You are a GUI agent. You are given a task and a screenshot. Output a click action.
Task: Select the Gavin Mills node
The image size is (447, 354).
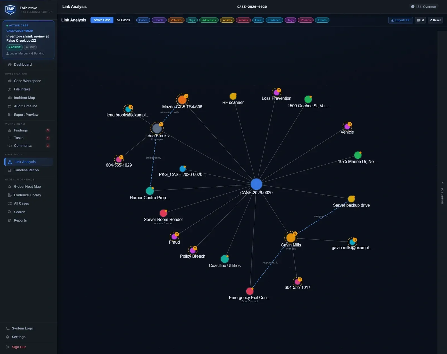(x=291, y=237)
